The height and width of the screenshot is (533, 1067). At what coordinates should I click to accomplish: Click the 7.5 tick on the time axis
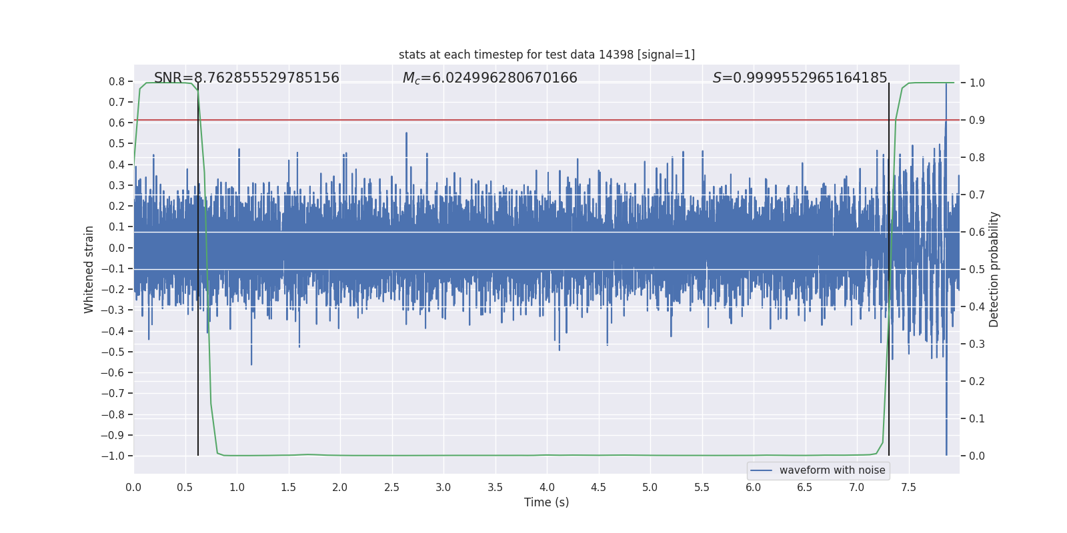click(908, 487)
